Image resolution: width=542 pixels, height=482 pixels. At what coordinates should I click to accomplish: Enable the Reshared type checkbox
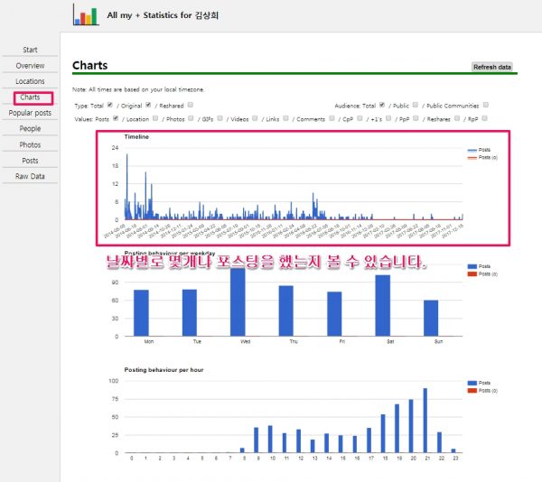tap(191, 105)
